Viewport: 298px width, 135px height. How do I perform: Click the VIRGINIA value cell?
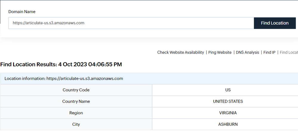[228, 113]
